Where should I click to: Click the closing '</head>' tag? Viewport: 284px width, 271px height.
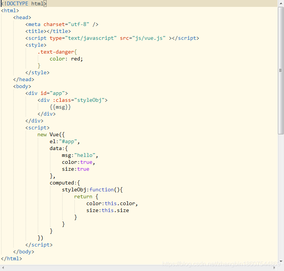pos(24,80)
